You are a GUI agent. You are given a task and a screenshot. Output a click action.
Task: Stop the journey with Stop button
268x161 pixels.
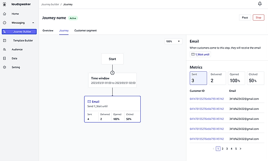258,17
